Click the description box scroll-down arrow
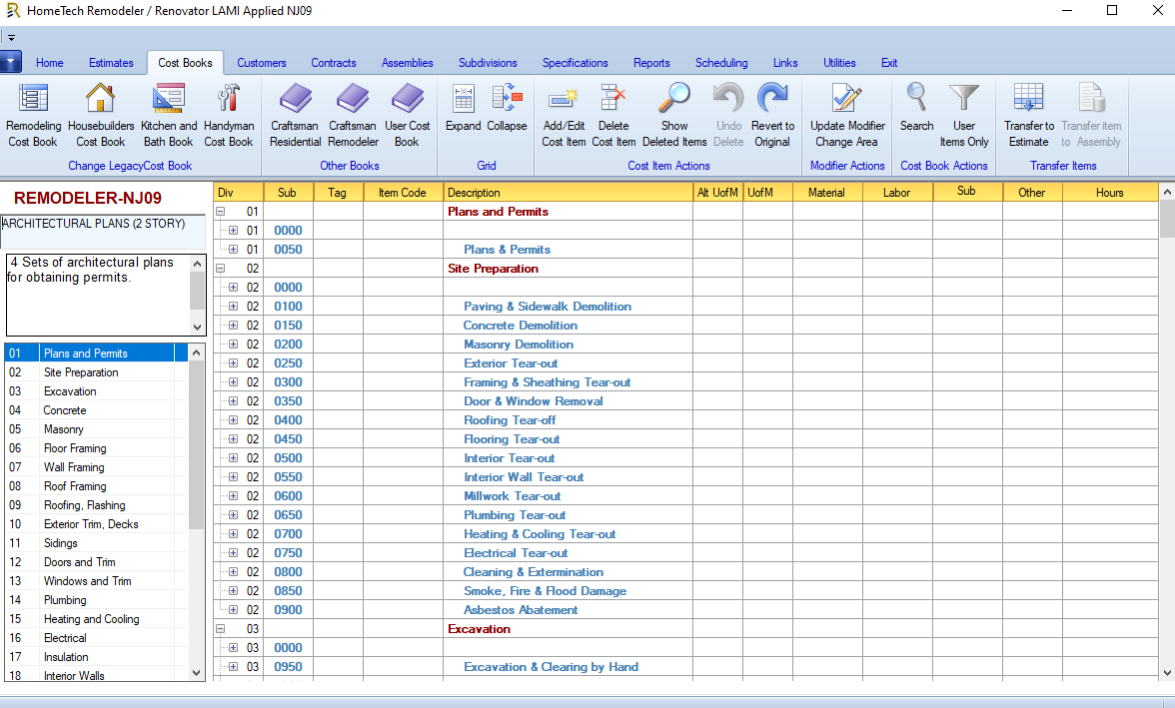Viewport: 1175px width, 708px height. (197, 327)
